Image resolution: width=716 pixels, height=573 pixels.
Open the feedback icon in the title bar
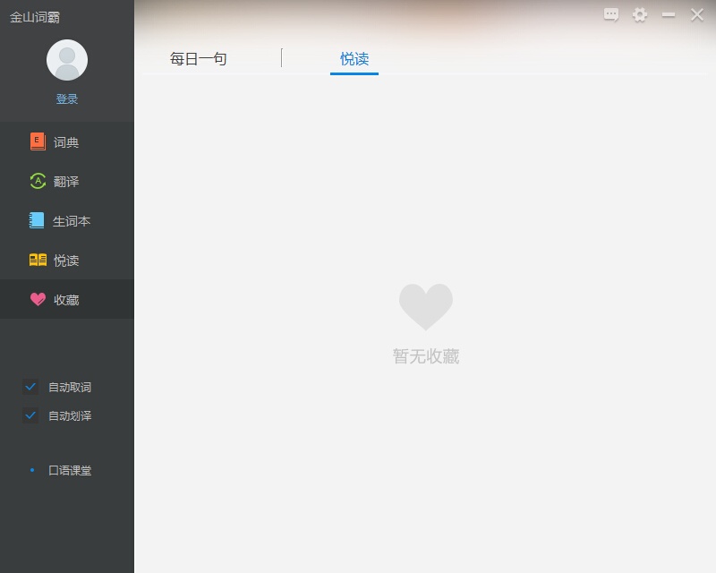[x=610, y=15]
